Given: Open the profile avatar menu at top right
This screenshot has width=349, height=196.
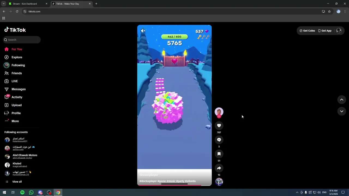Looking at the screenshot, I should pyautogui.click(x=339, y=31).
